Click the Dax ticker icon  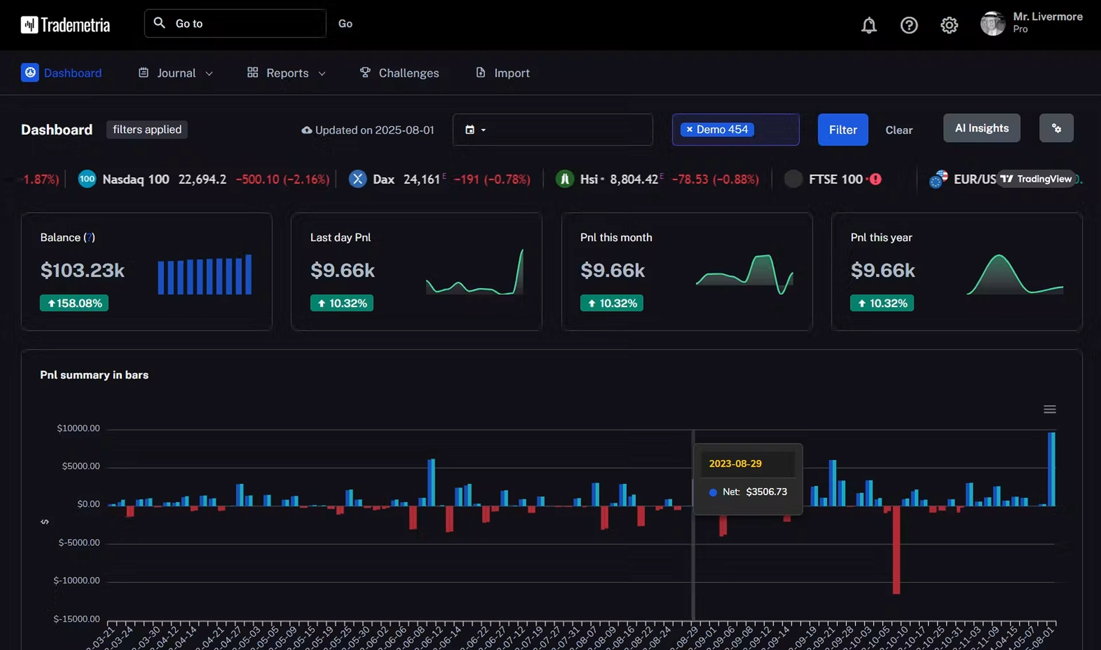pyautogui.click(x=357, y=179)
